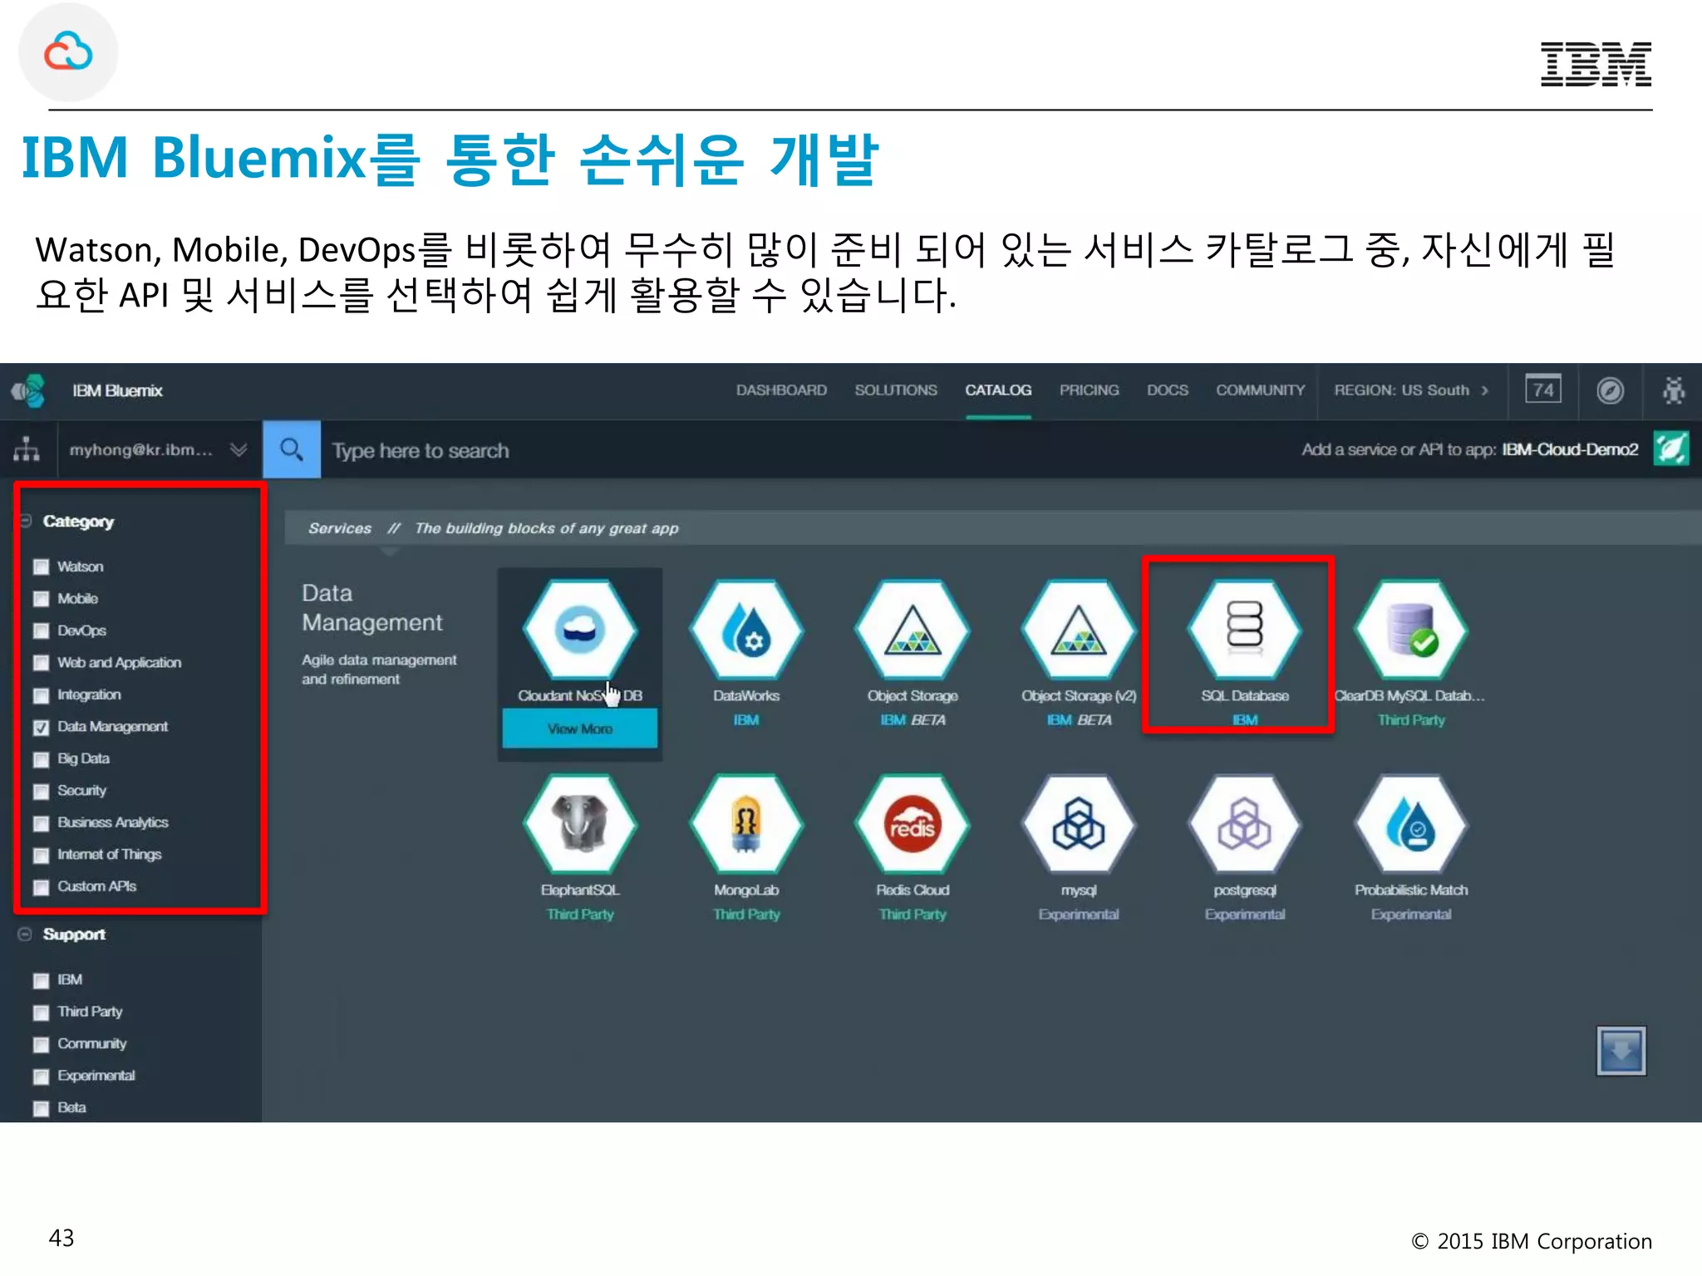Select the CATALOG tab
1702x1276 pixels.
998,390
